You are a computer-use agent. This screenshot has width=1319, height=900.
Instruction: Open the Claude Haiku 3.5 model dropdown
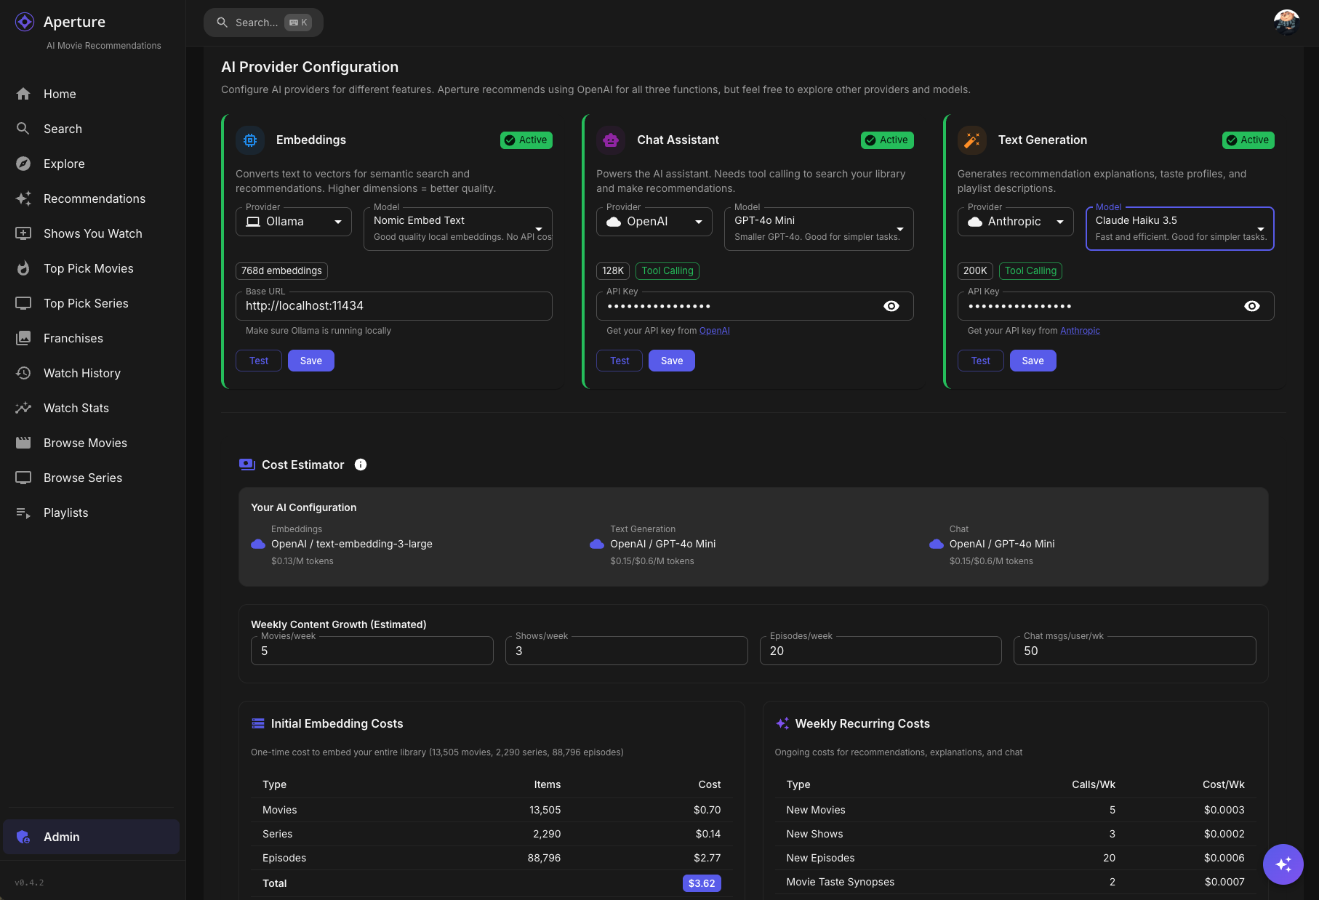(x=1179, y=228)
